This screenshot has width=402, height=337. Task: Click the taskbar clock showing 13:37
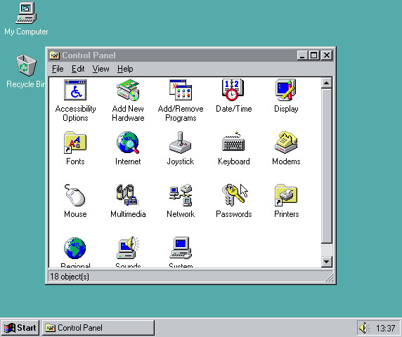coord(385,328)
